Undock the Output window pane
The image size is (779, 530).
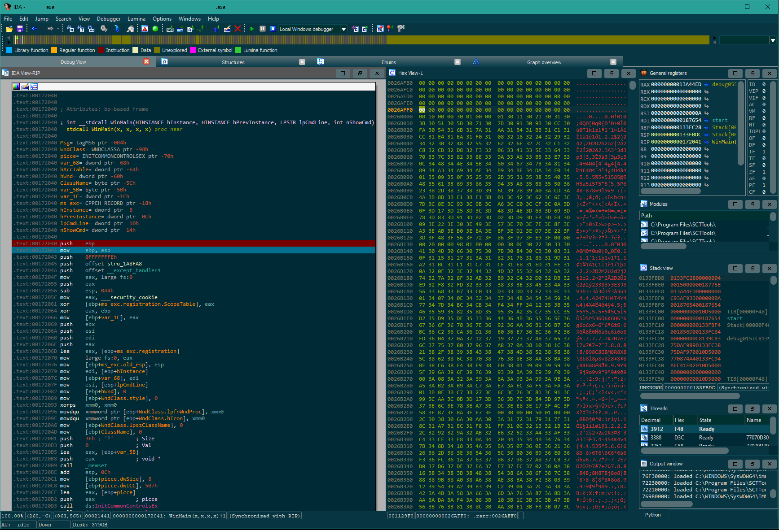click(753, 464)
